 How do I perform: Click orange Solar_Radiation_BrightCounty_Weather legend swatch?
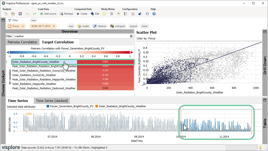(97, 106)
